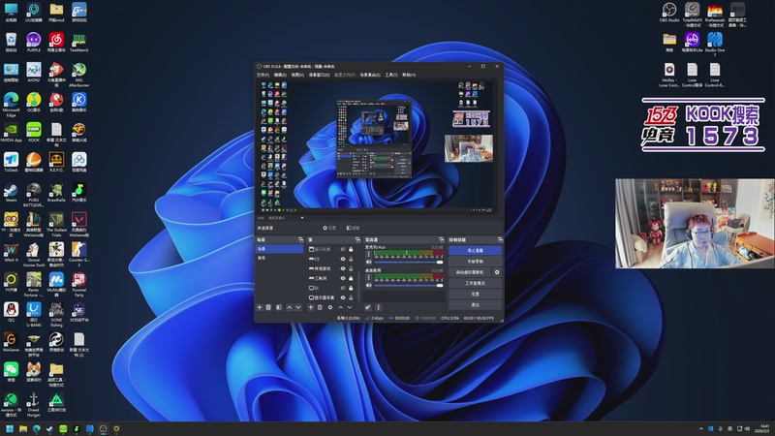Launch PUBG BATTLEGROUNDS desktop icon

(34, 195)
